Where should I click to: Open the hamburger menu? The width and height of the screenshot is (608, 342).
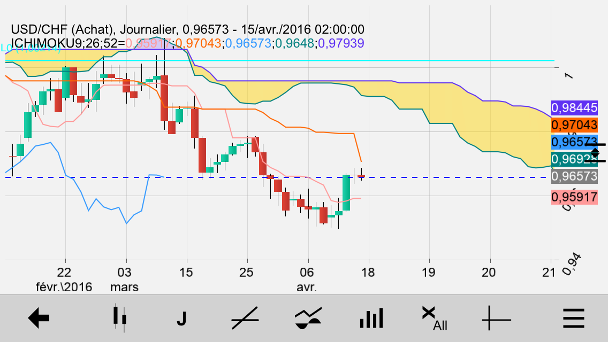pos(574,318)
